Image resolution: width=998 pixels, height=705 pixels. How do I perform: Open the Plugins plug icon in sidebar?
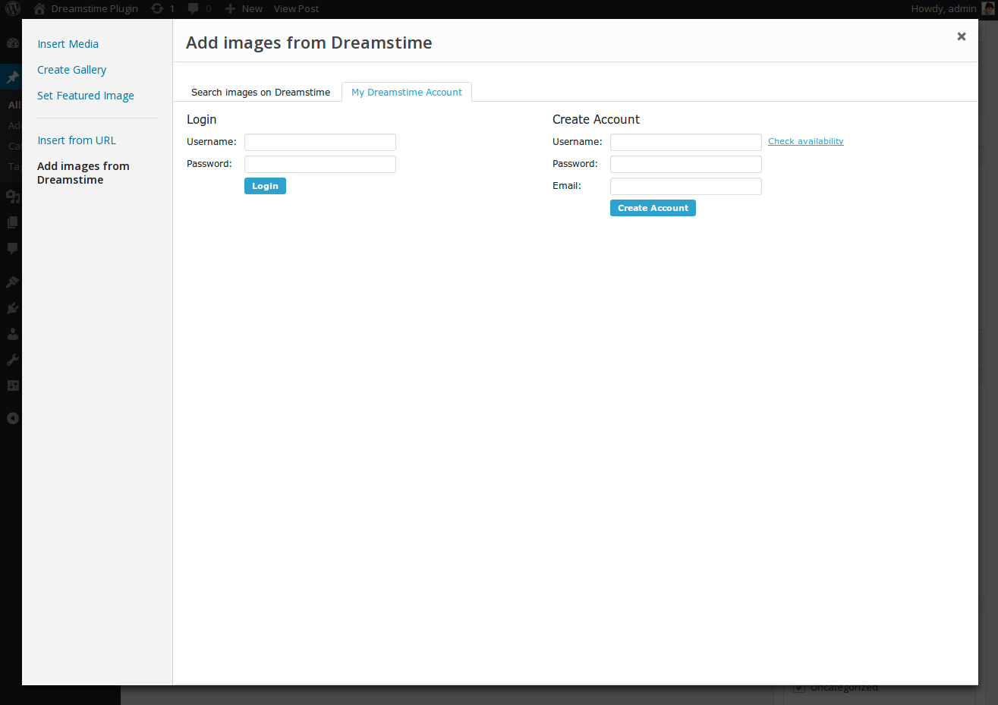coord(12,308)
